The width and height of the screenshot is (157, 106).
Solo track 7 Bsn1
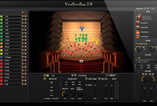(x=23, y=37)
